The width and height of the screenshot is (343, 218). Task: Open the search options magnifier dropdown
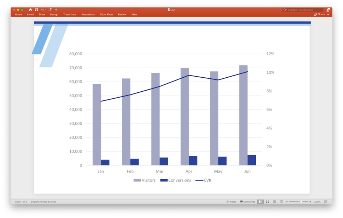[x=285, y=10]
